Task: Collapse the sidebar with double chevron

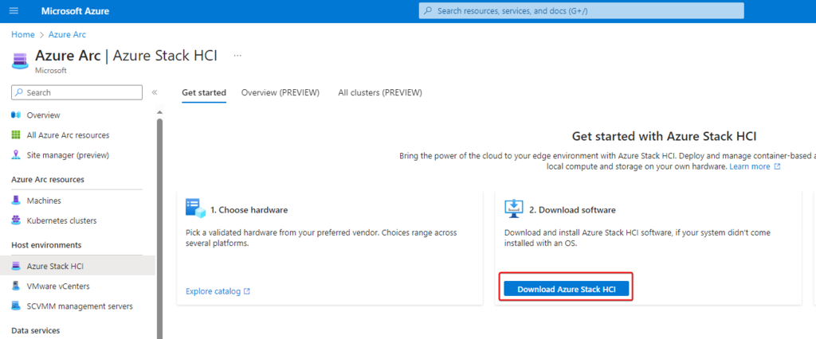Action: pos(155,93)
